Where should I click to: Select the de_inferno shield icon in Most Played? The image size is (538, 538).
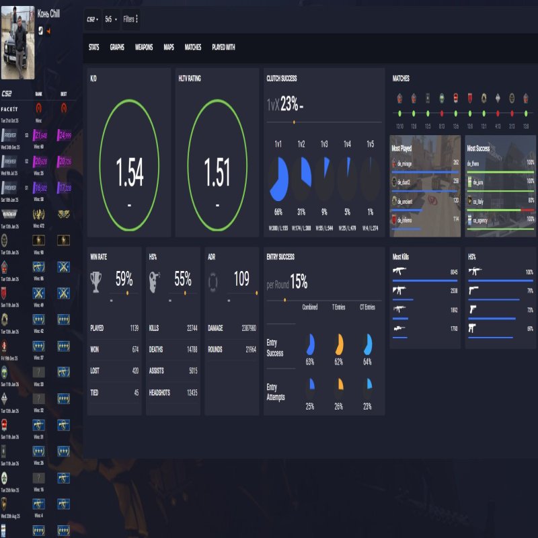coord(394,219)
